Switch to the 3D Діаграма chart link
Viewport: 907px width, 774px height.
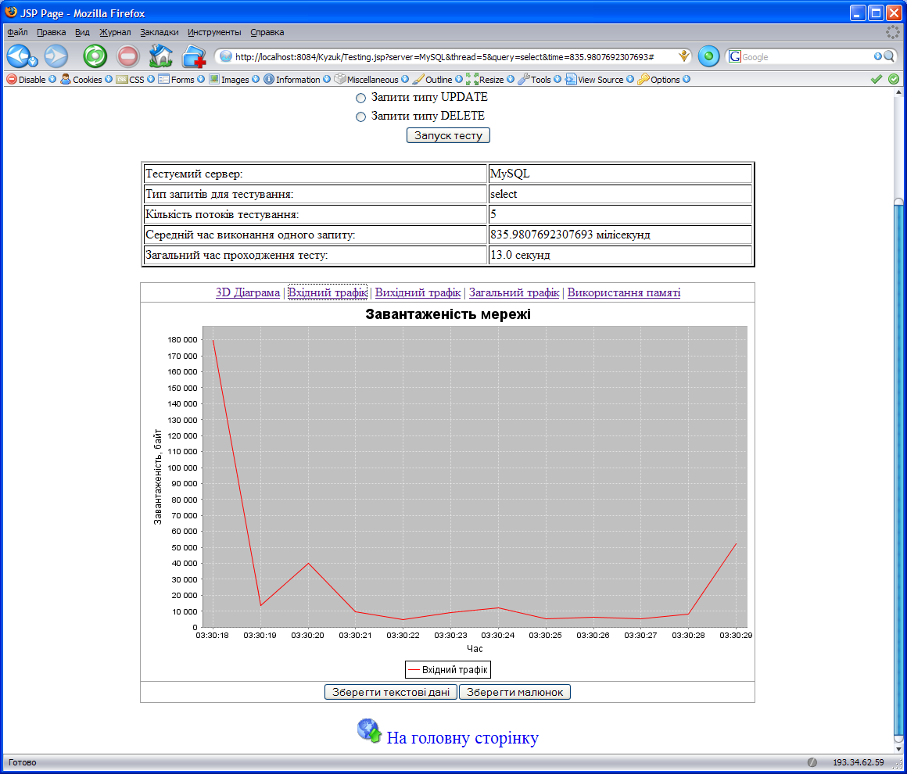(x=247, y=292)
